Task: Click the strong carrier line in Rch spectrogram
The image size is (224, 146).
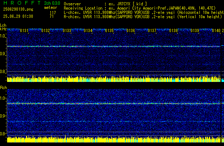Action: [114, 103]
